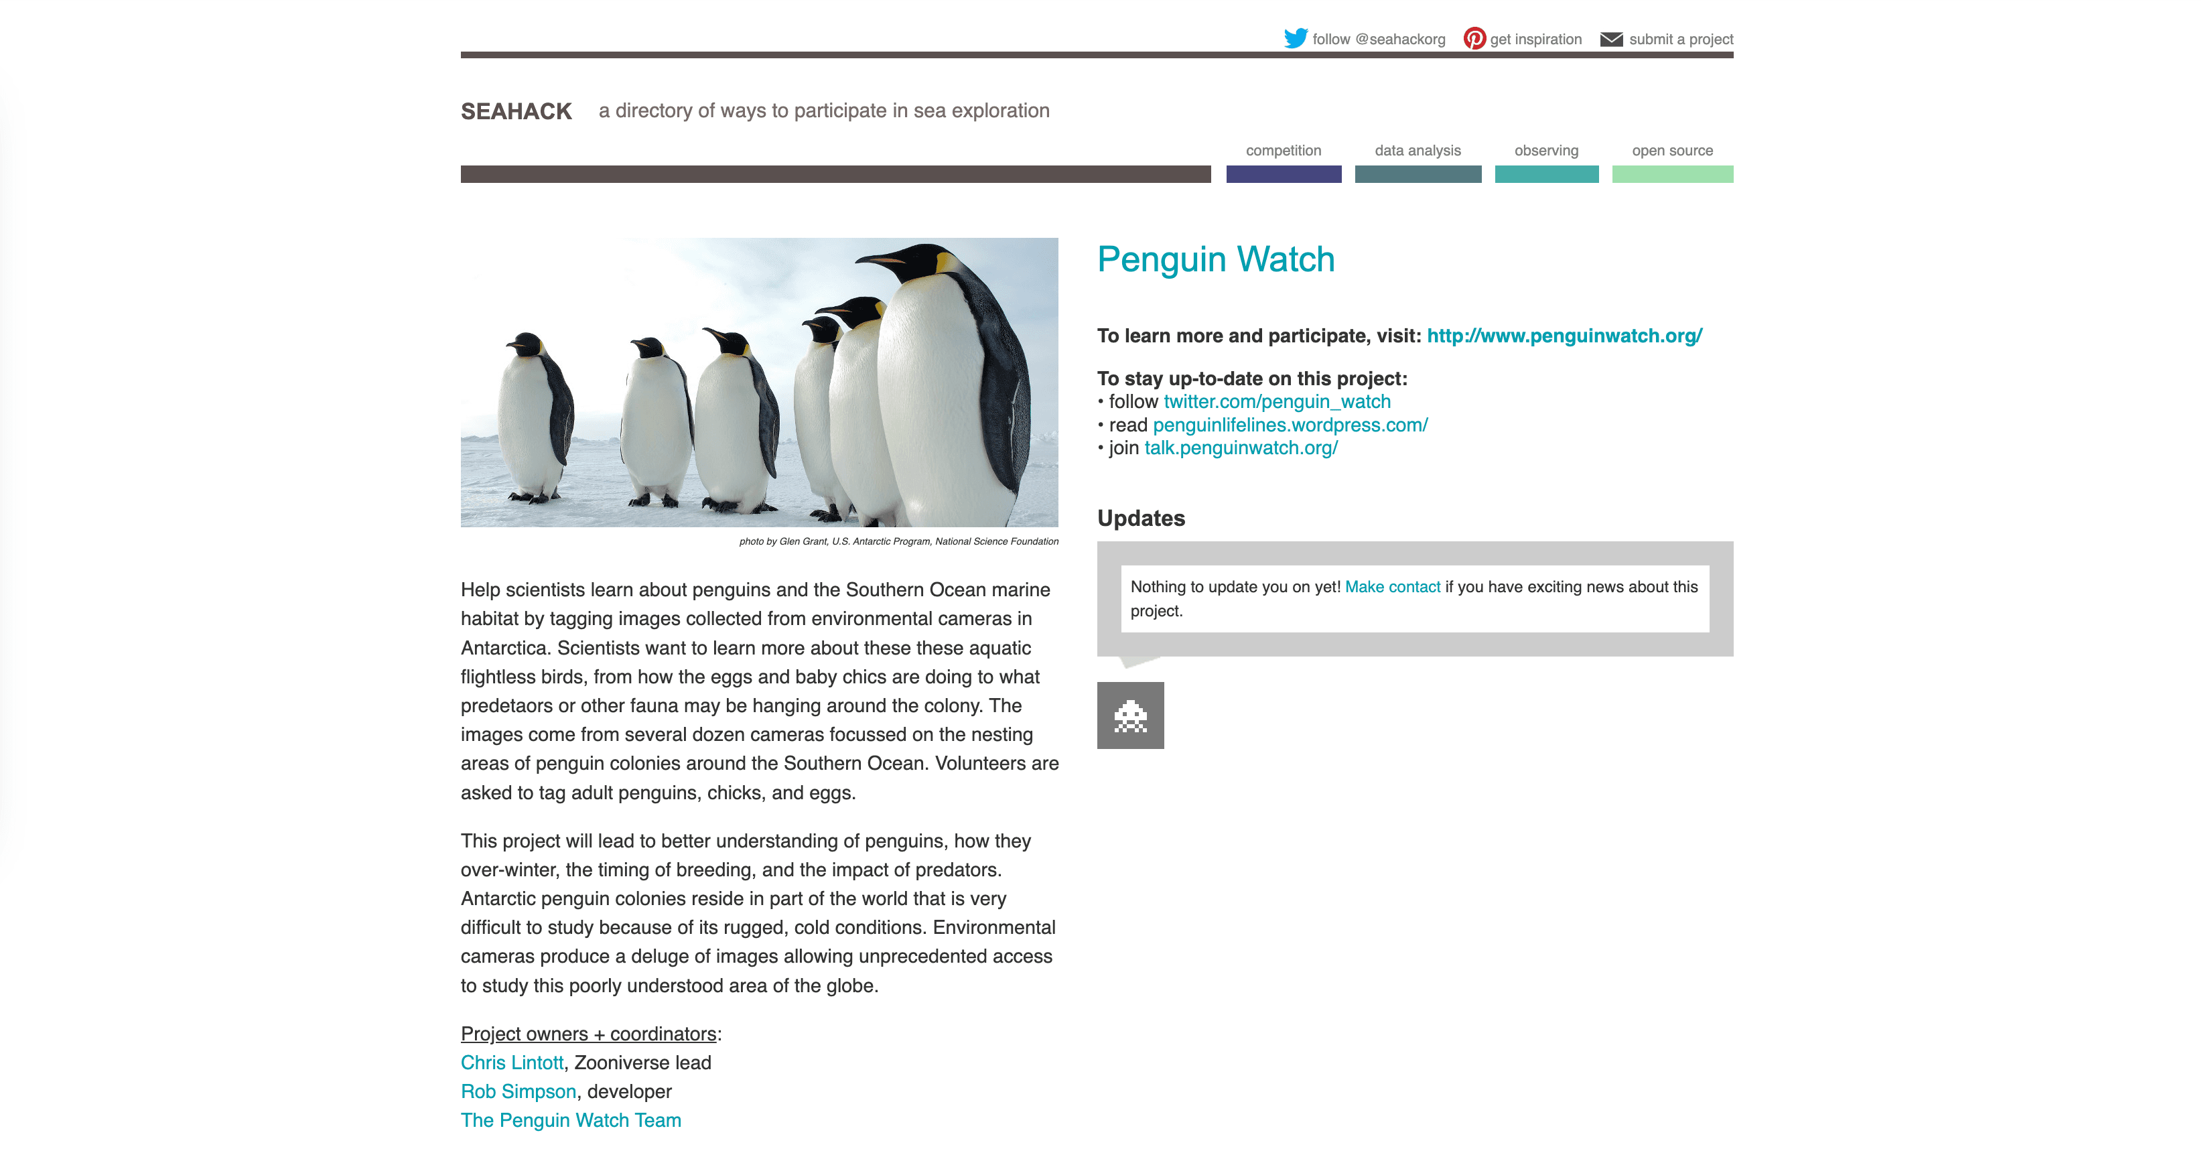The width and height of the screenshot is (2208, 1159).
Task: Click Make contact in the Updates box
Action: tap(1393, 586)
